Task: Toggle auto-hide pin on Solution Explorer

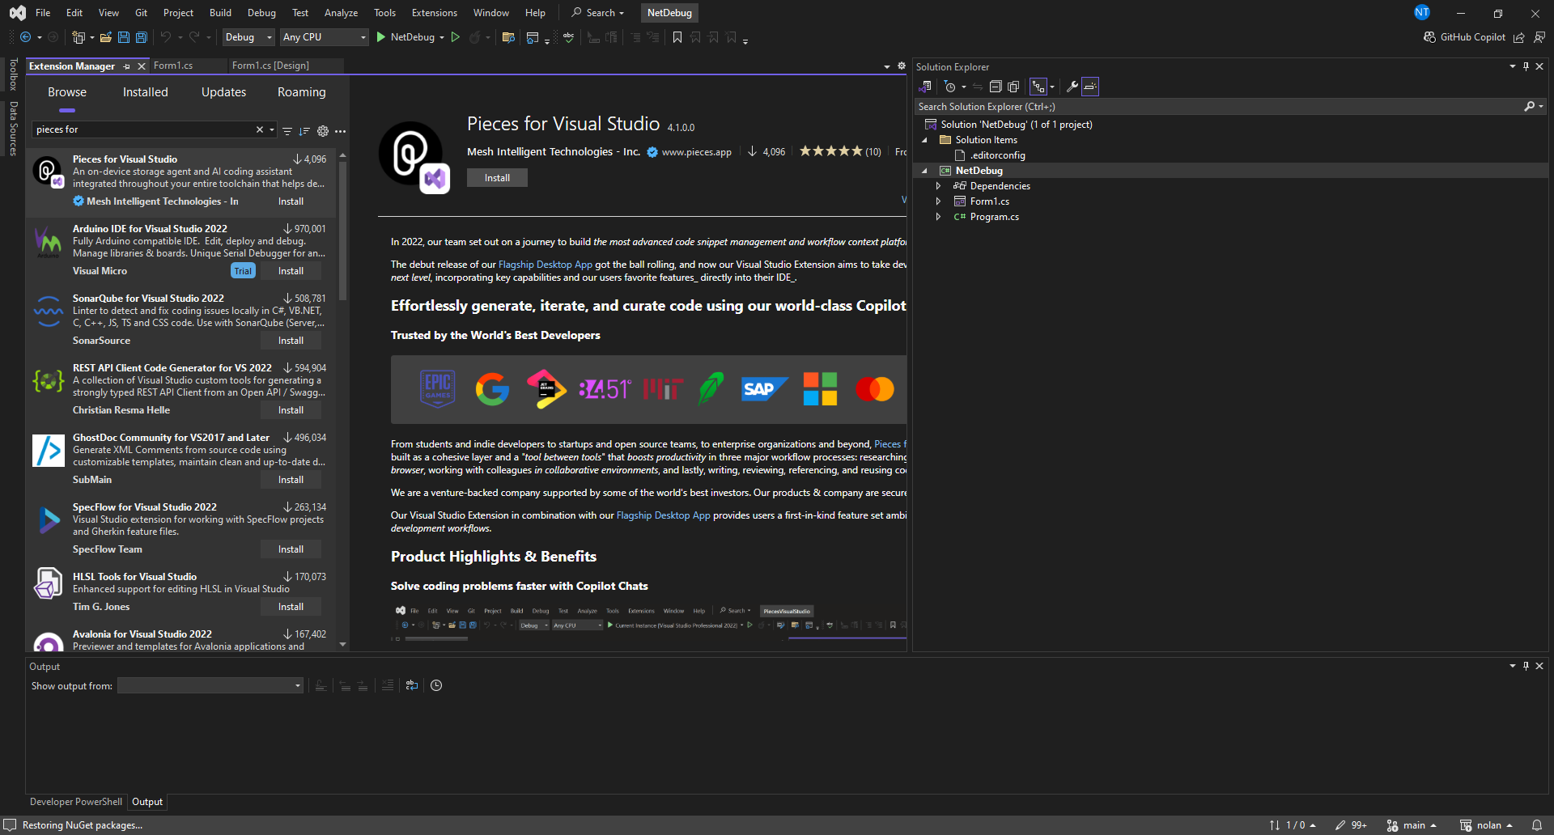Action: coord(1526,66)
